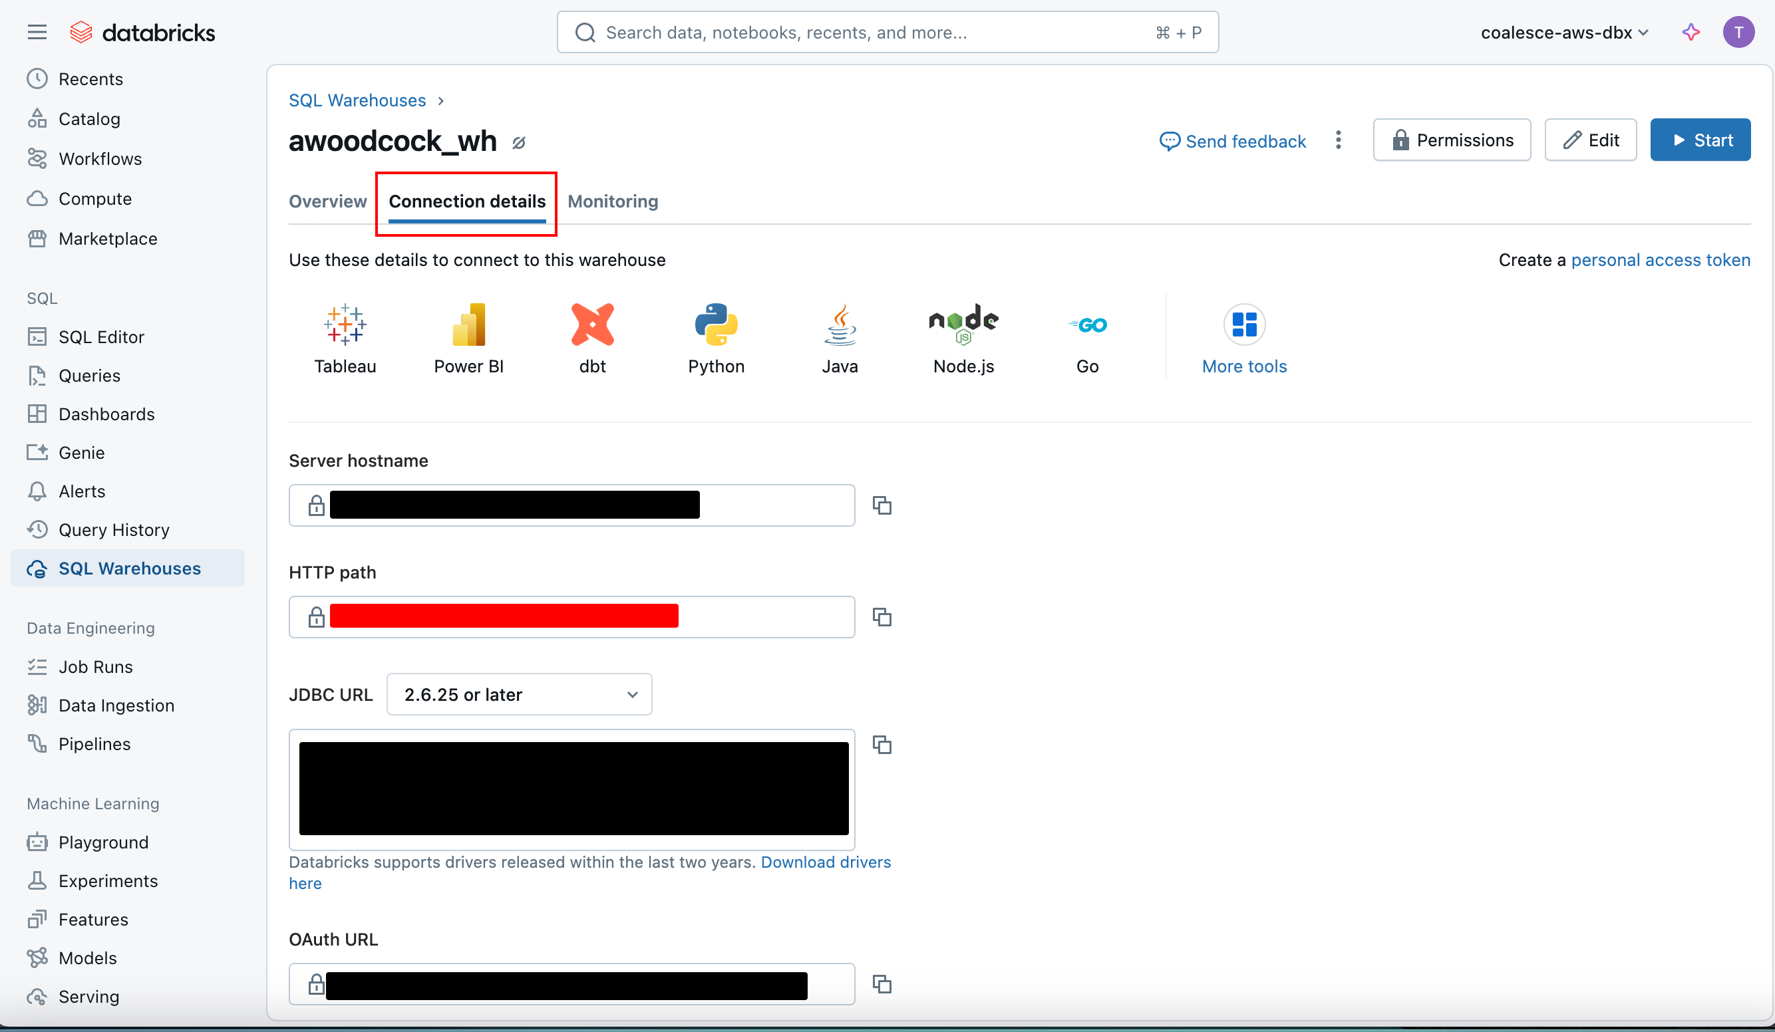
Task: Open Marketplace in the sidebar
Action: click(x=128, y=239)
